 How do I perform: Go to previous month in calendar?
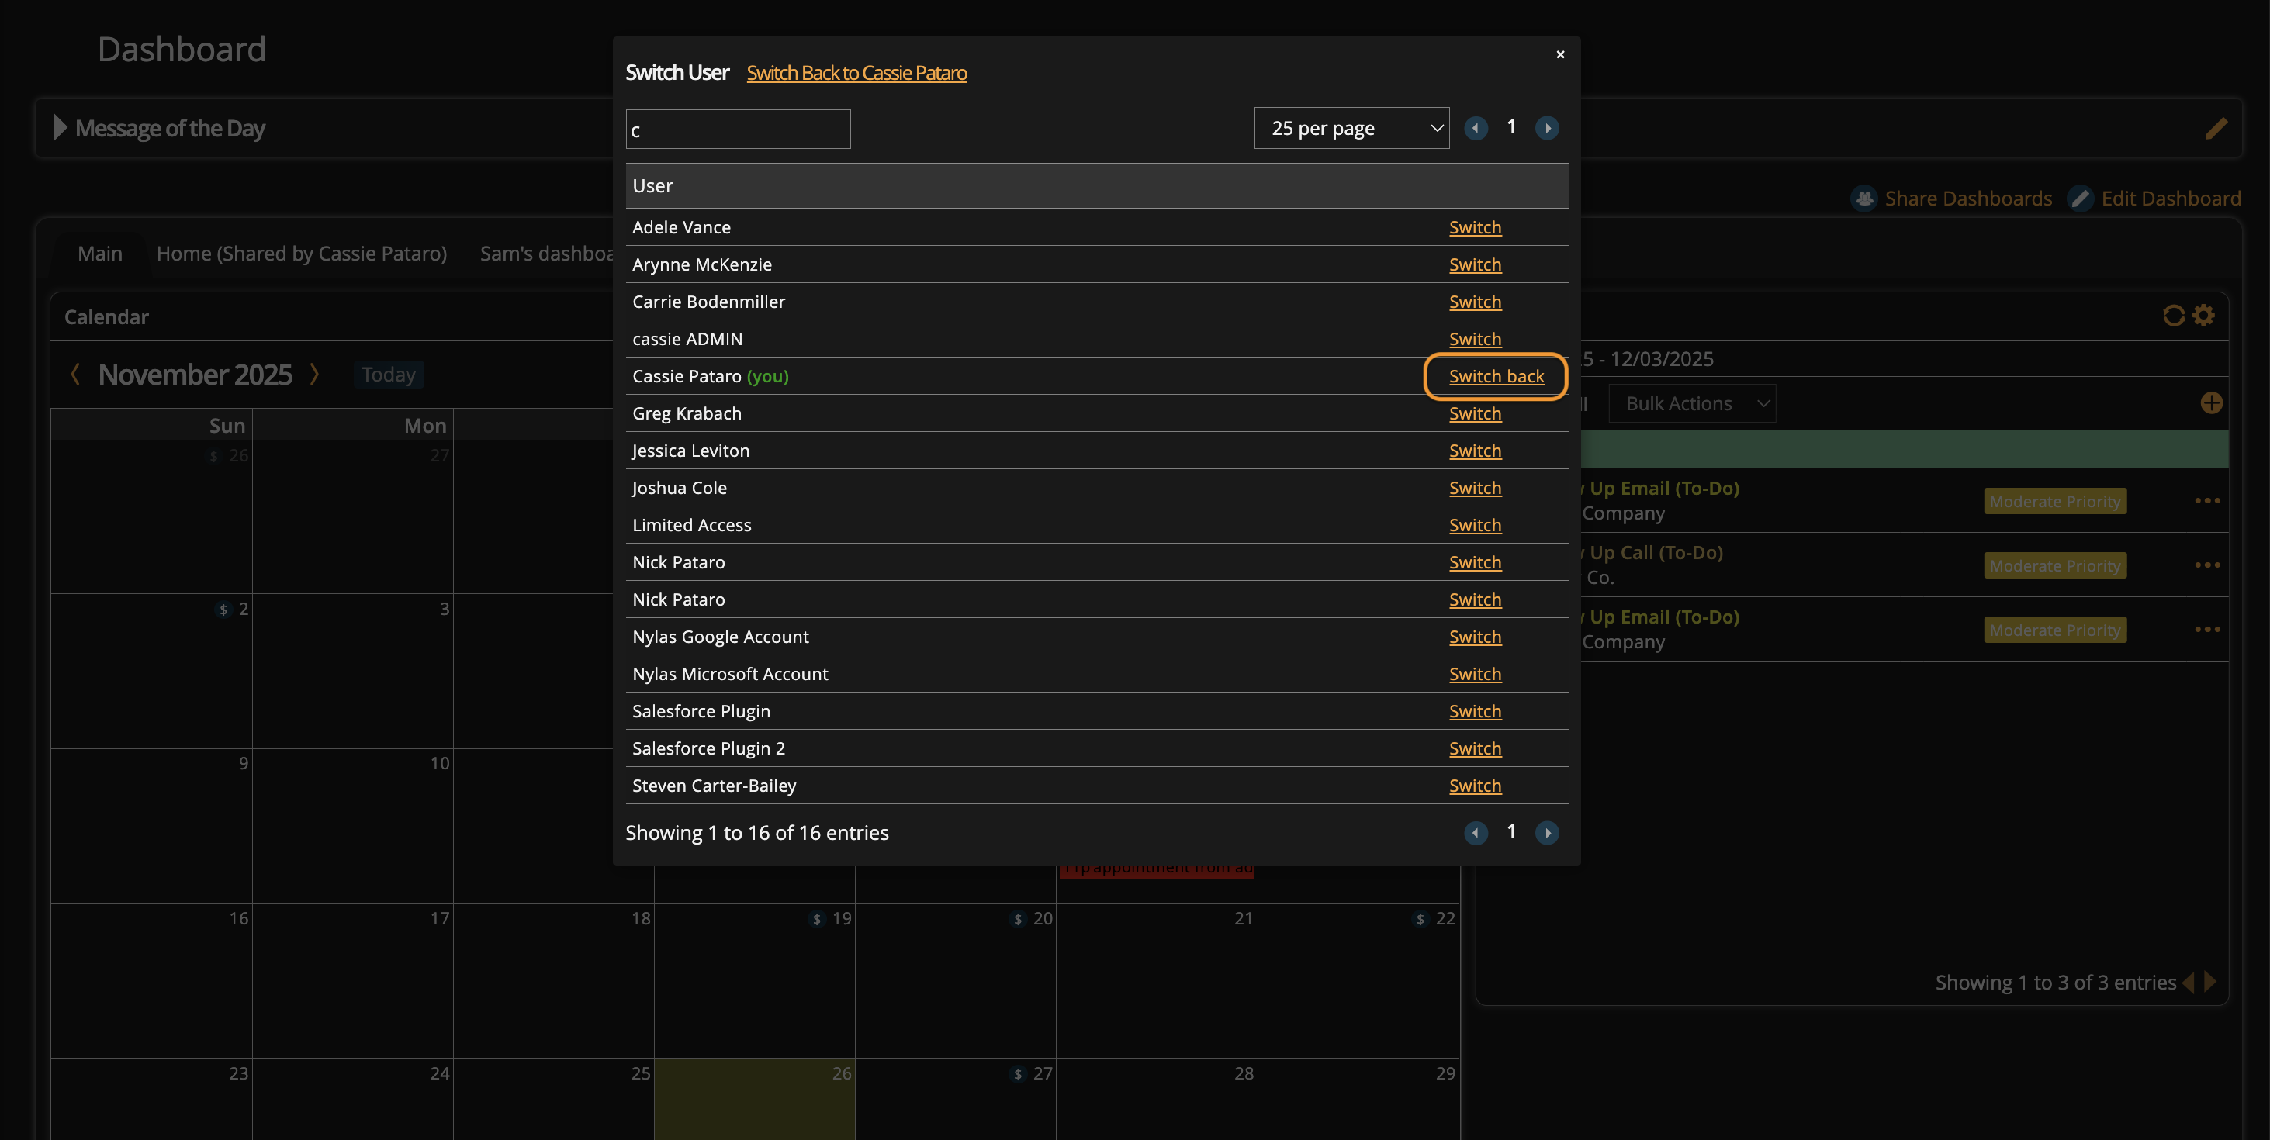coord(76,375)
